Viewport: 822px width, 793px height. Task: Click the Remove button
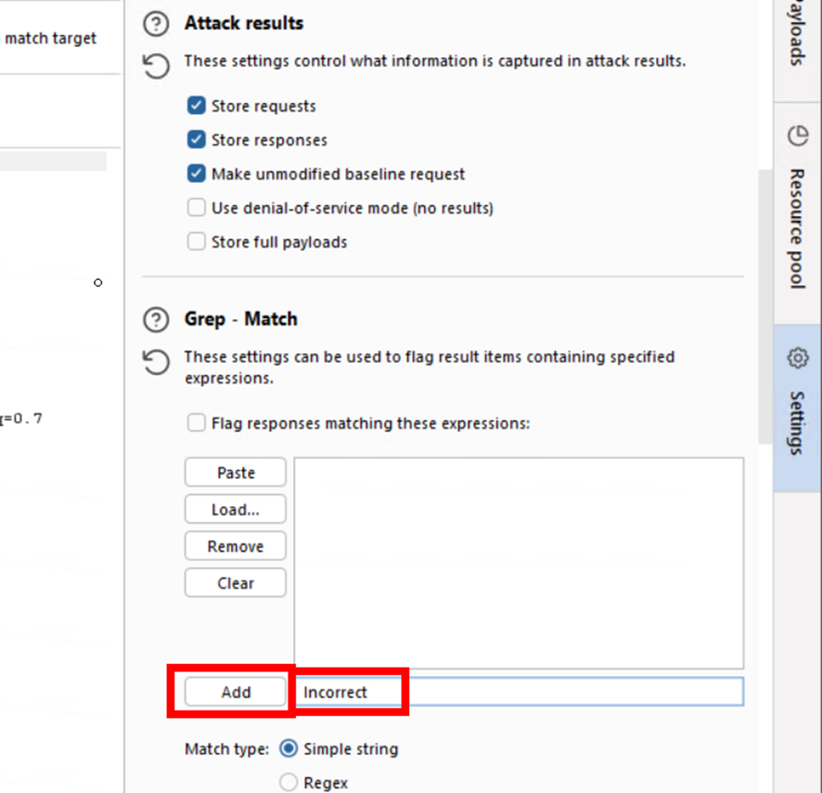pos(236,545)
